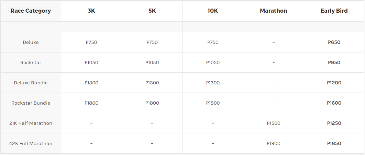
Task: Click the P950 Early Bird price
Action: [334, 62]
